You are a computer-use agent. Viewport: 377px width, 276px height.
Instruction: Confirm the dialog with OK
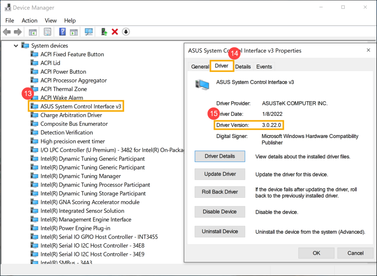[x=316, y=253]
